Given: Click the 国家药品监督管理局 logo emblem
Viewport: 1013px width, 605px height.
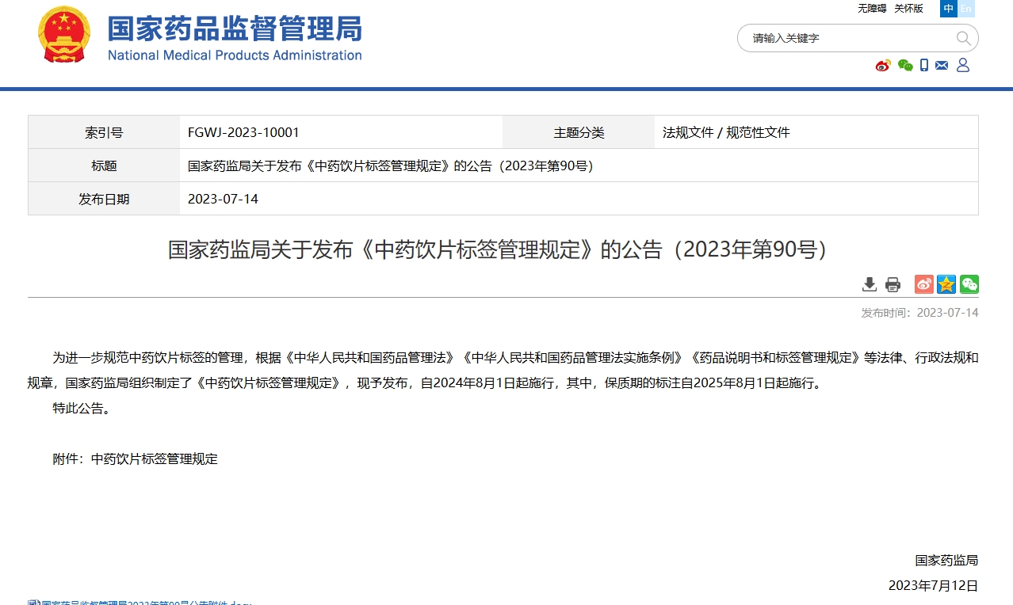Looking at the screenshot, I should click(65, 36).
